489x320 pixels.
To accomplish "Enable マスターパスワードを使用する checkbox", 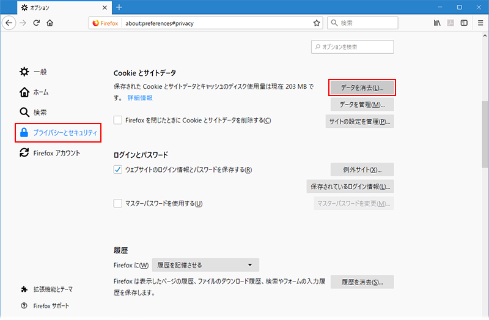I will (x=117, y=204).
